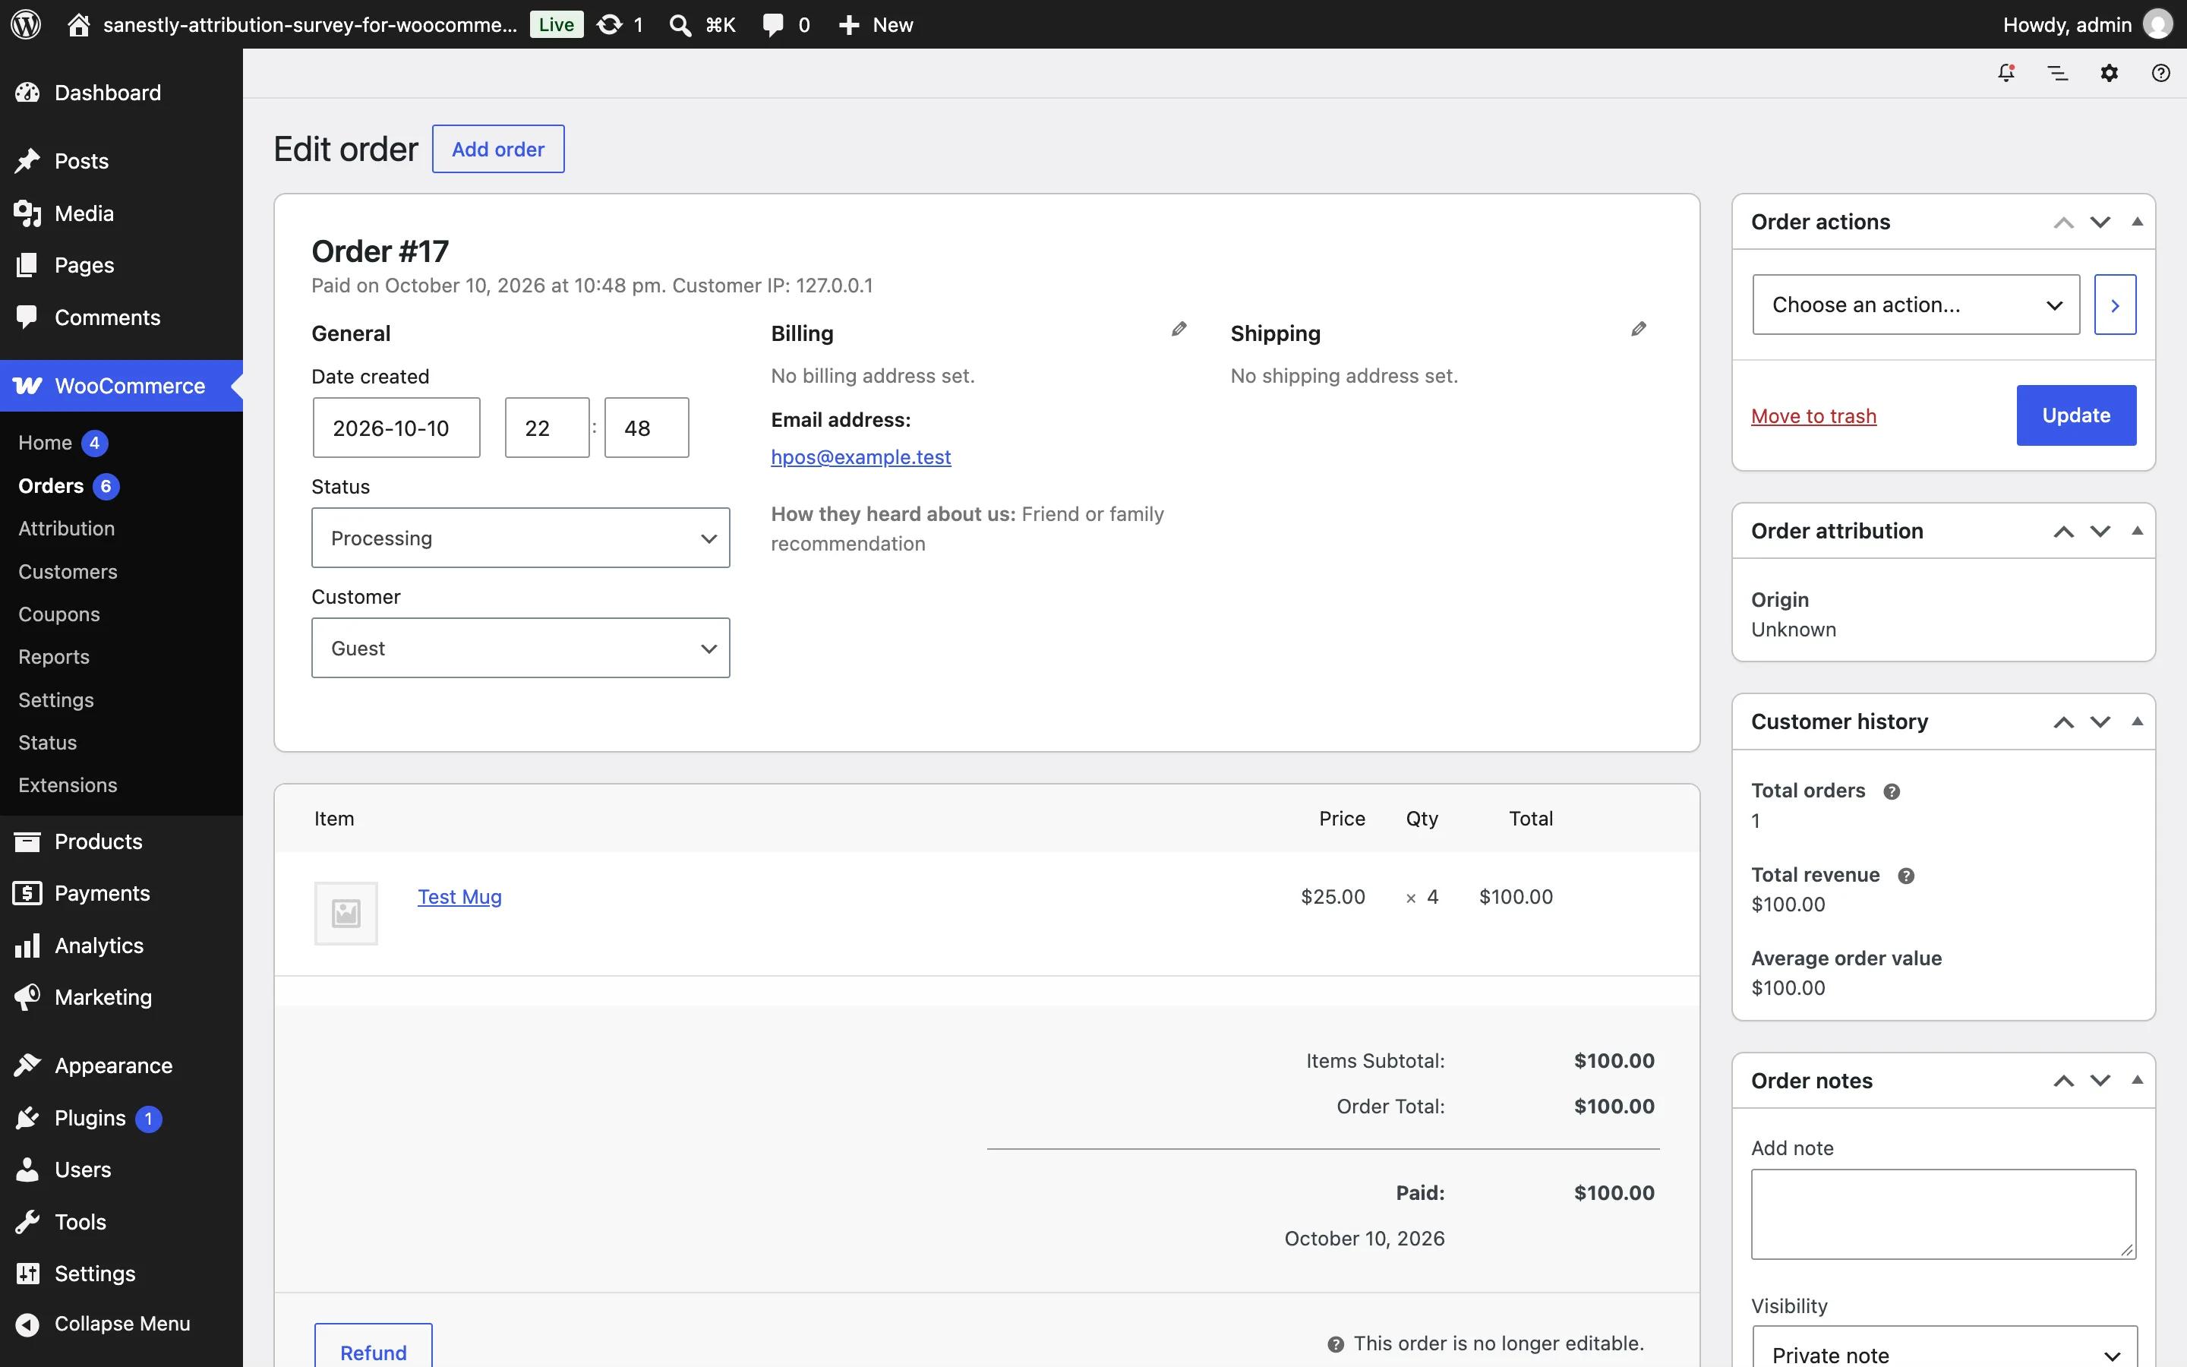Open the WordPress logo menu

27,24
